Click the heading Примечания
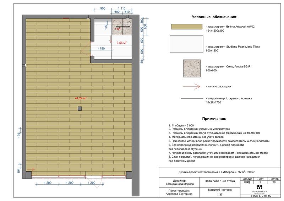Viewport: 284px width, 201px height. (x=214, y=119)
